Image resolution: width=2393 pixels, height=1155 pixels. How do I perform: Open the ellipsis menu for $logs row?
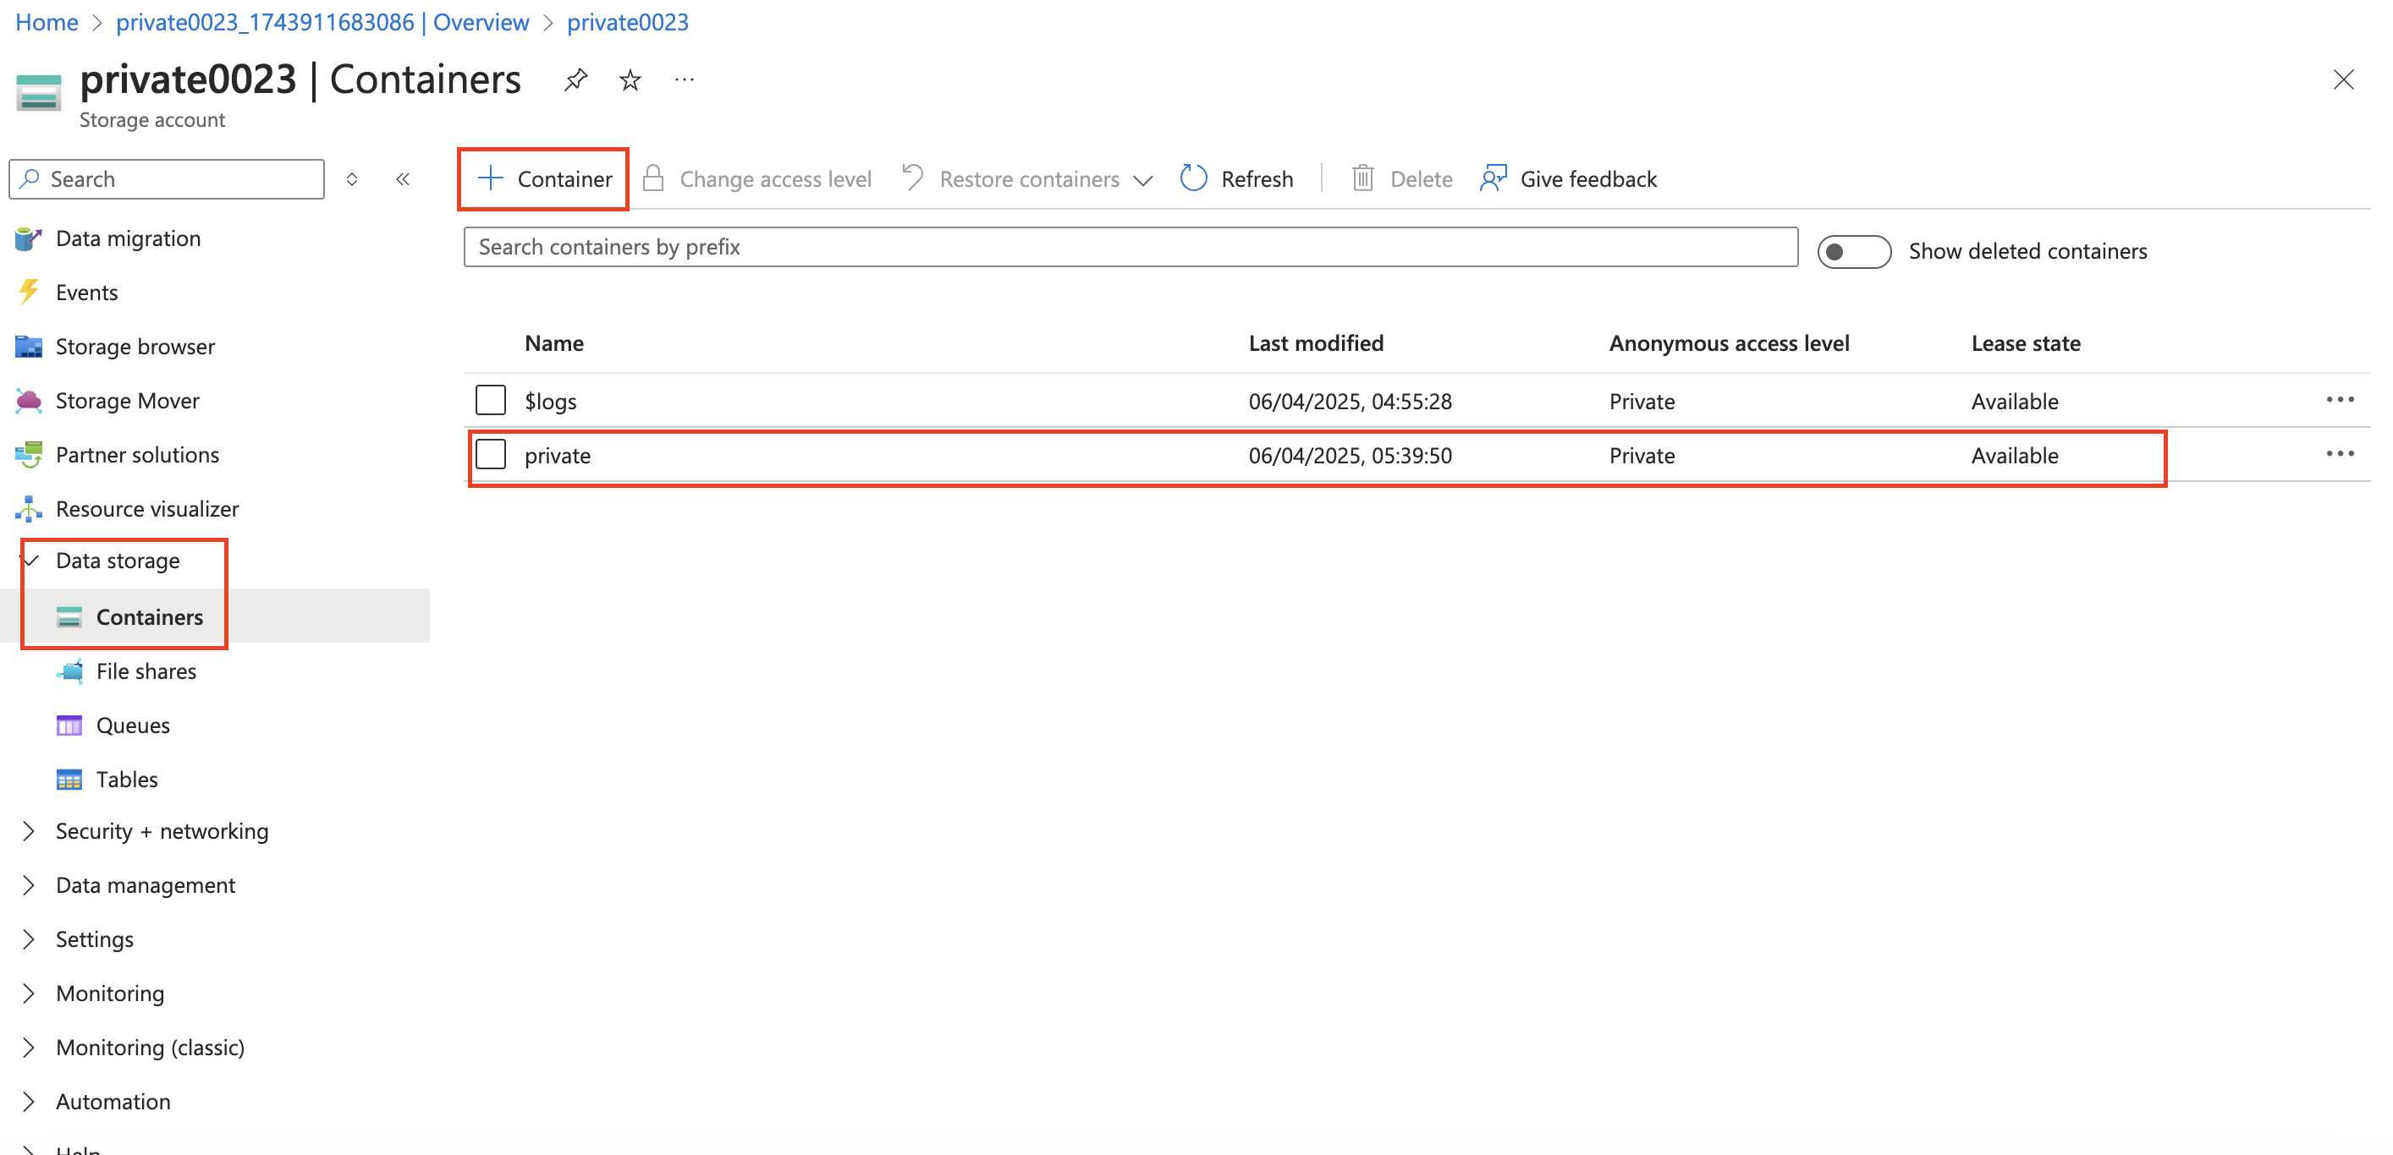pyautogui.click(x=2339, y=399)
